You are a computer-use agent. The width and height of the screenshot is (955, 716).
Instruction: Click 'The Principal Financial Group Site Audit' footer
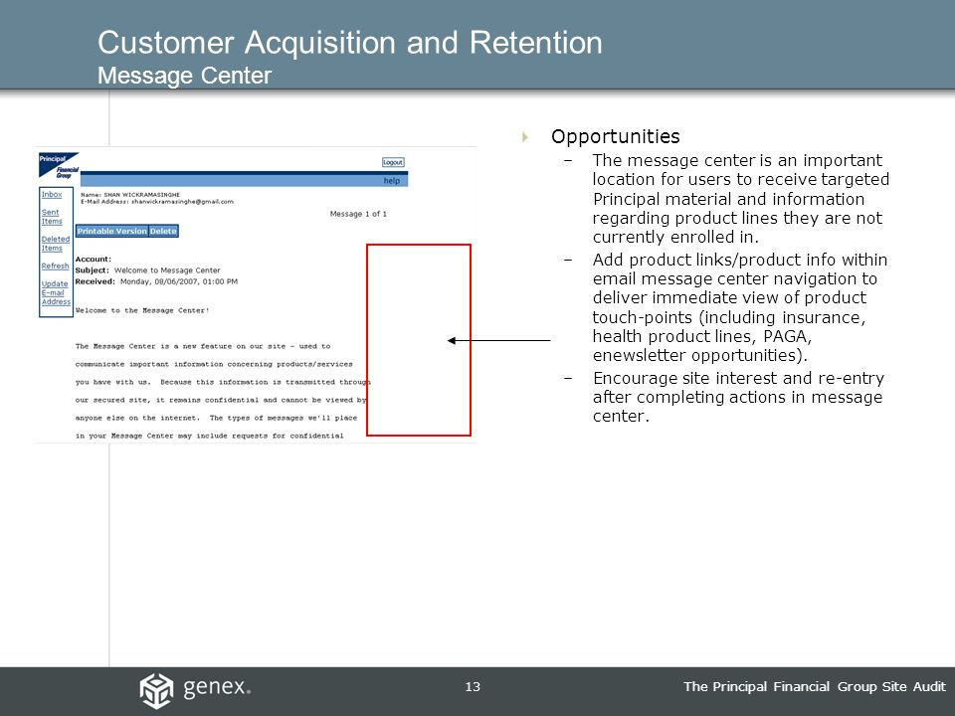(x=815, y=687)
